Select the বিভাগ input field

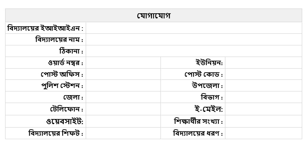pos(263,97)
